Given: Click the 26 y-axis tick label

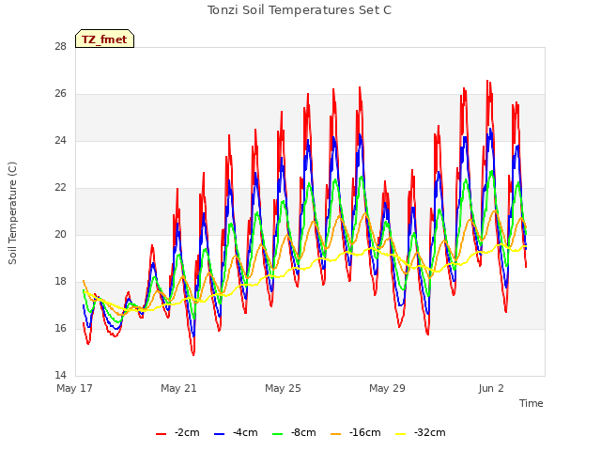Looking at the screenshot, I should coord(60,94).
